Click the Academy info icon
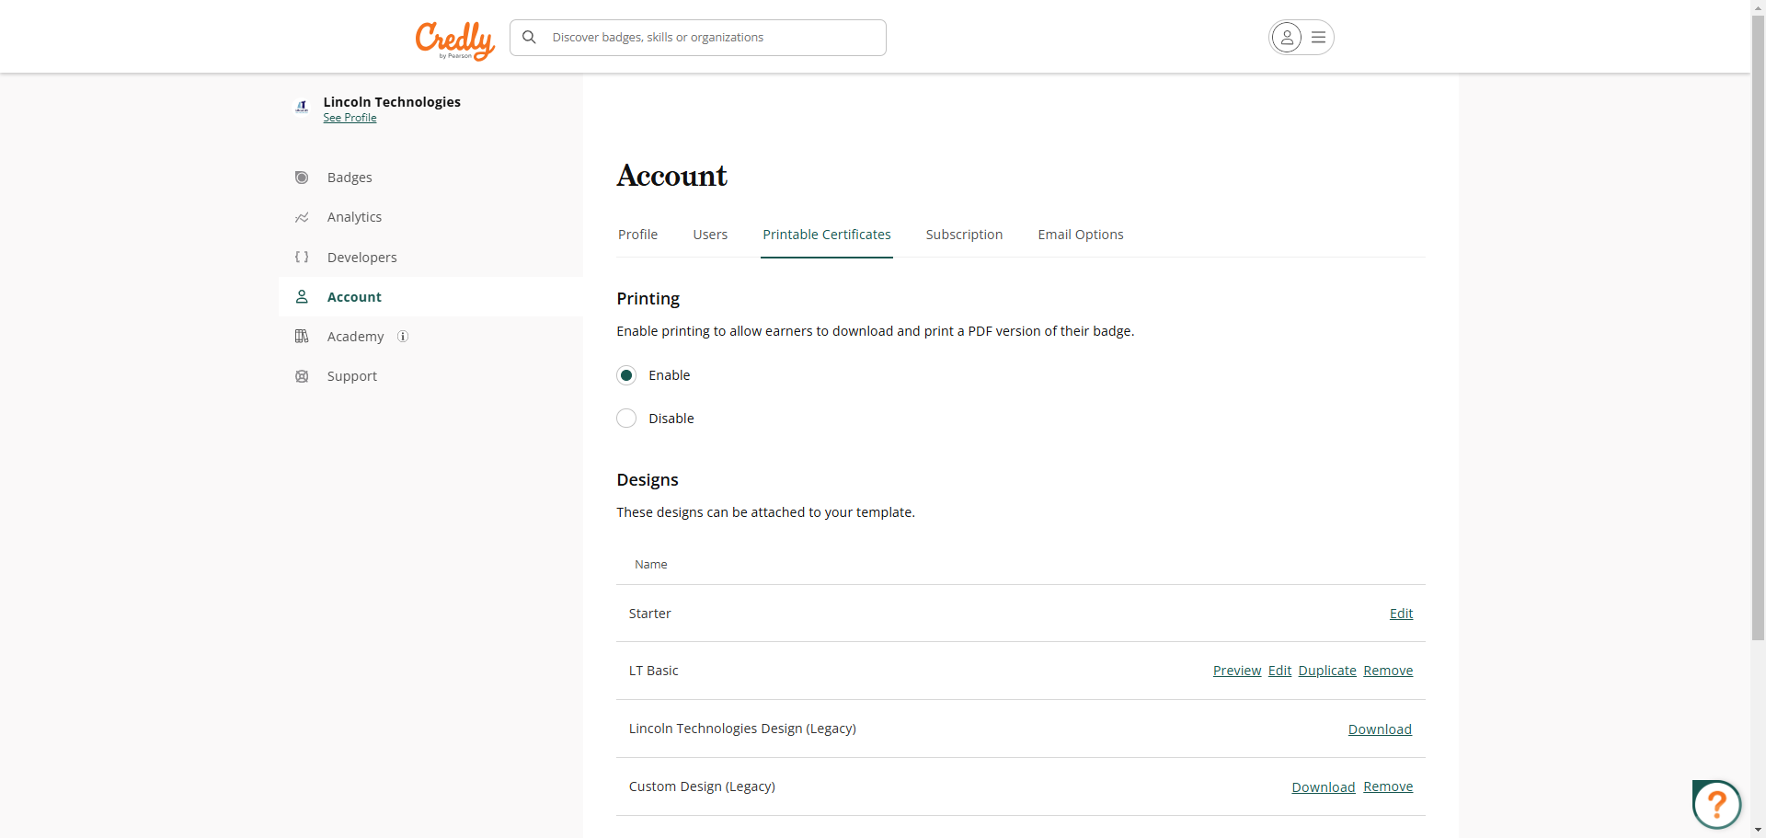Image resolution: width=1766 pixels, height=838 pixels. 403,337
